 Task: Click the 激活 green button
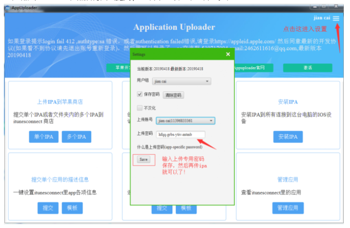point(308,68)
